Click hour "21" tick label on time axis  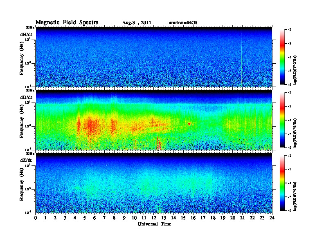[x=242, y=218]
